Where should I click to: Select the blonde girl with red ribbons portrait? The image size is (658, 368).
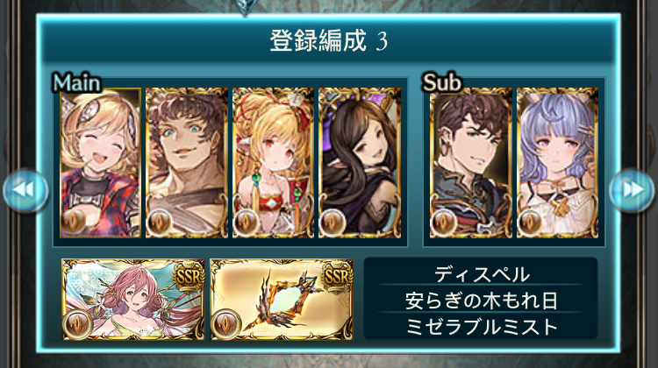coord(273,163)
